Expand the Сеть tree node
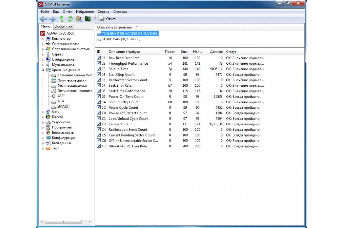 [43, 112]
